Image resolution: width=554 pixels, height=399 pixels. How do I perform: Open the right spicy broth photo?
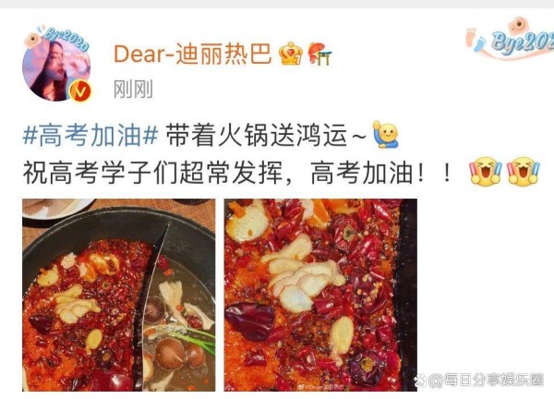pyautogui.click(x=320, y=295)
